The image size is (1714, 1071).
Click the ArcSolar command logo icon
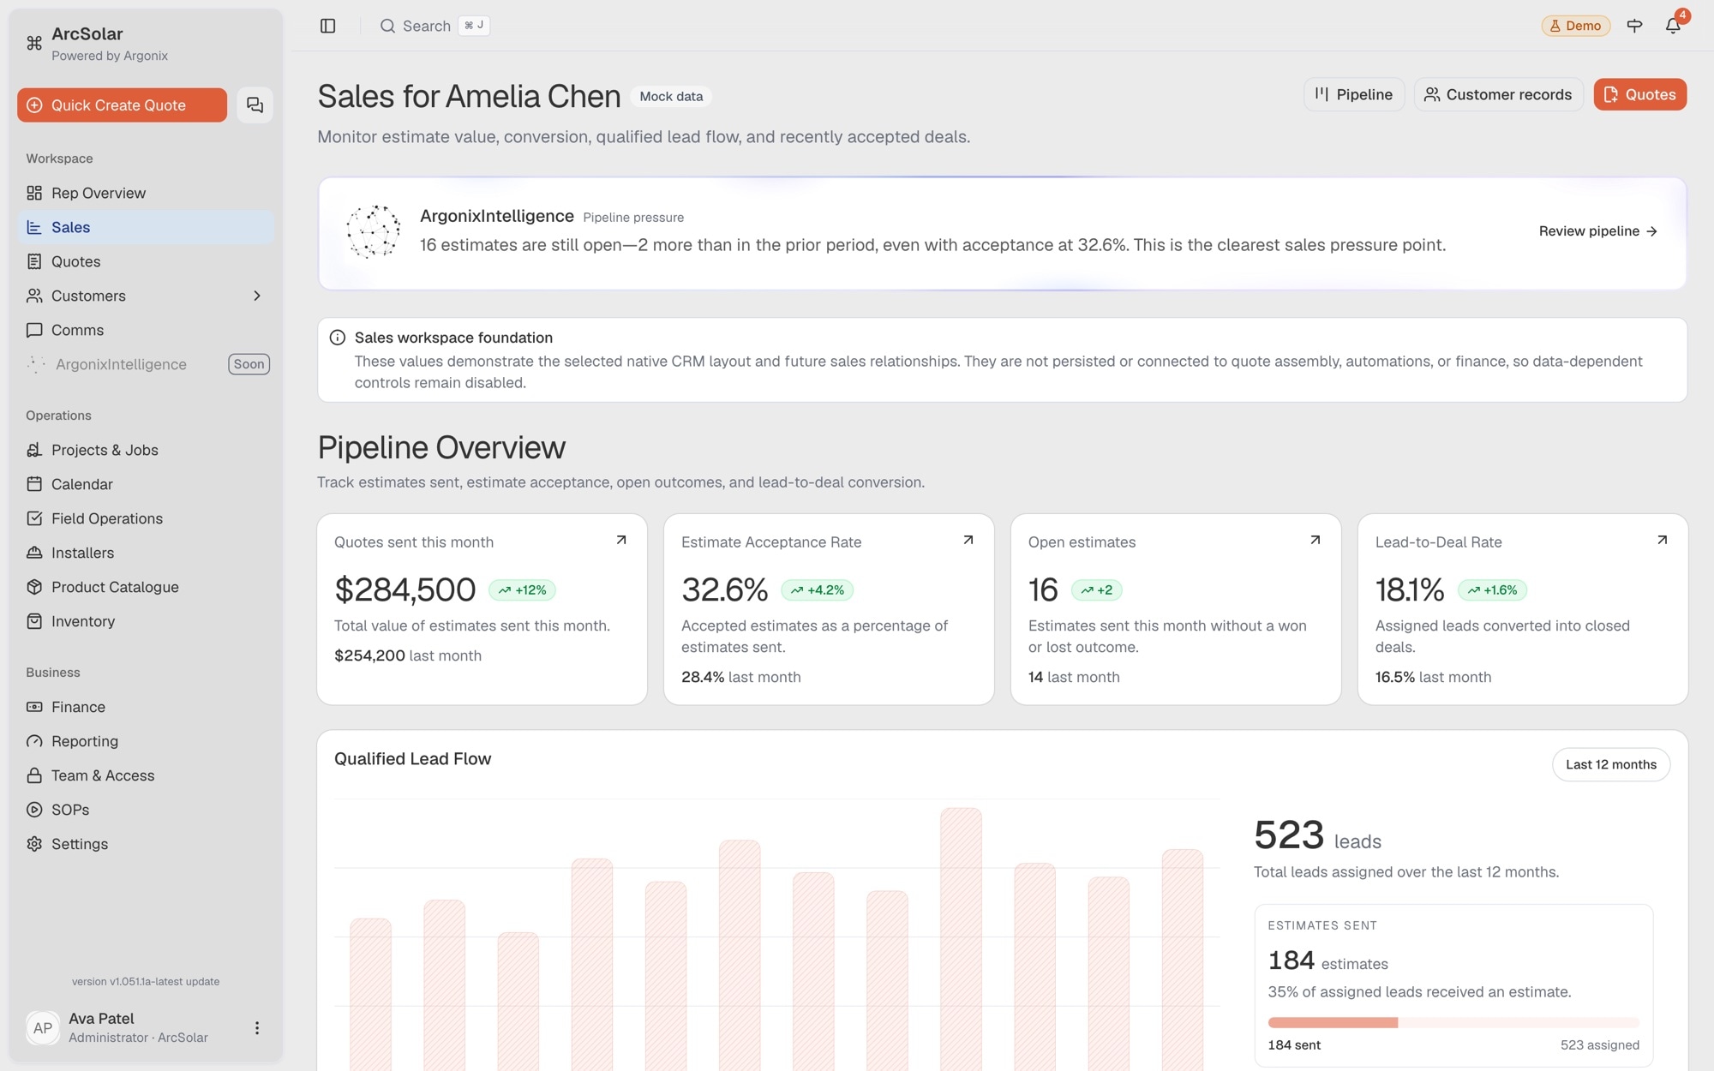(x=34, y=43)
